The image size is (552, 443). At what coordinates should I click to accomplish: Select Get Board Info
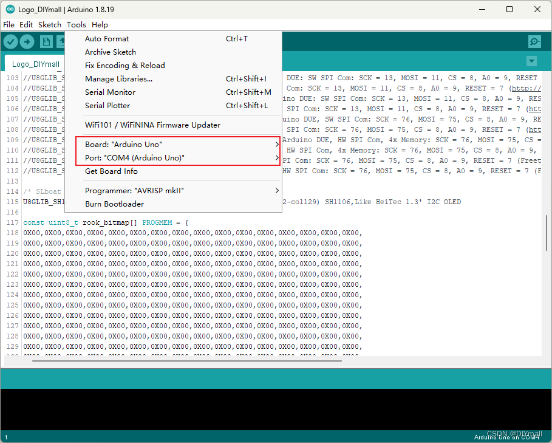click(112, 171)
